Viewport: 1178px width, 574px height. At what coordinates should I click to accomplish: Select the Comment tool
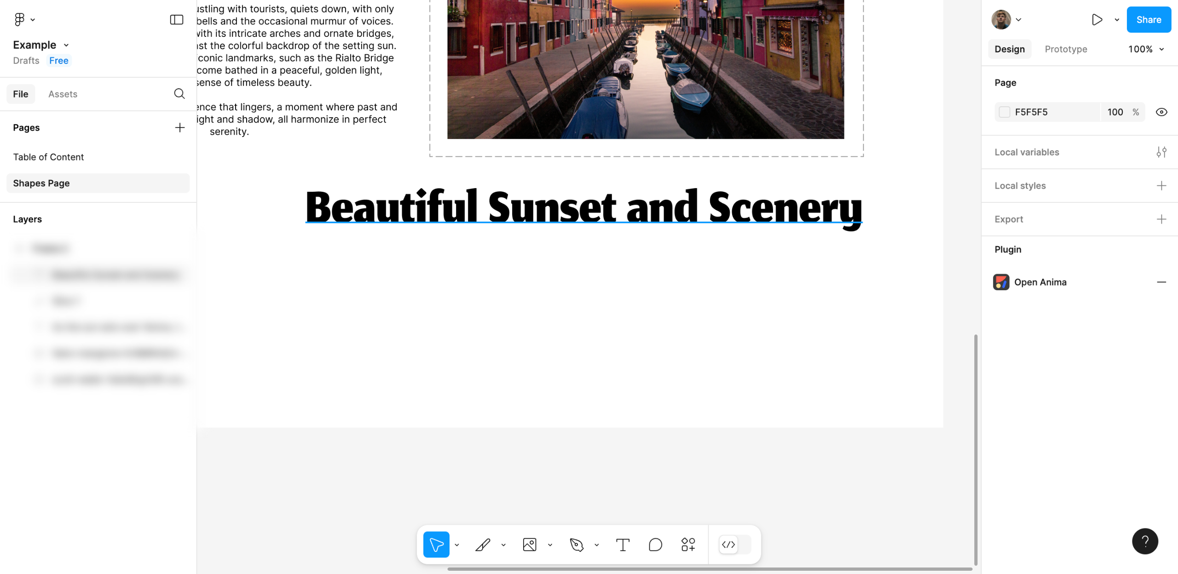point(655,545)
